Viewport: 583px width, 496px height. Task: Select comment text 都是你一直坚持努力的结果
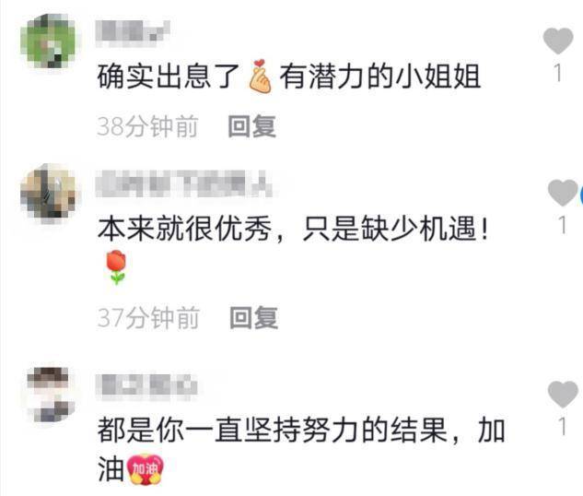point(273,431)
